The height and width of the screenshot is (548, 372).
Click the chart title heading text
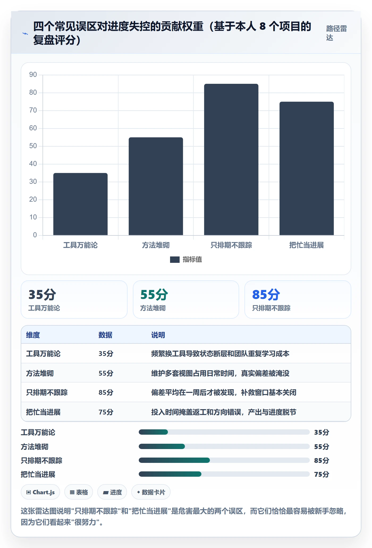[x=172, y=33]
